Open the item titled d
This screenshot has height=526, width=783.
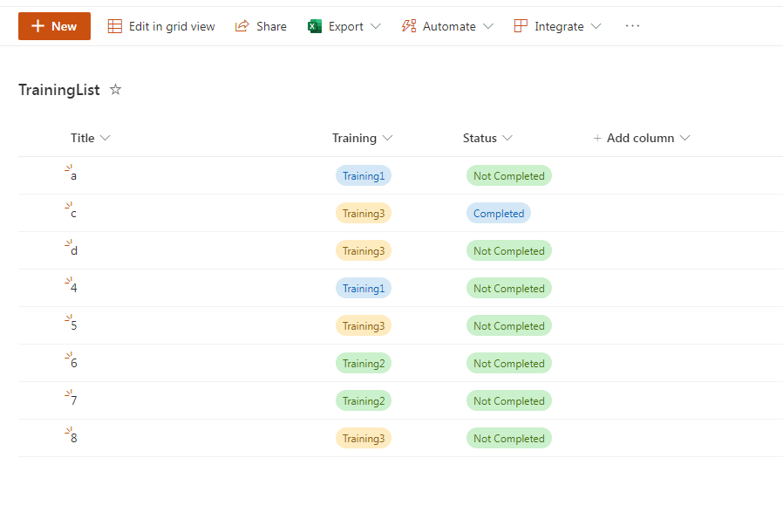(74, 250)
